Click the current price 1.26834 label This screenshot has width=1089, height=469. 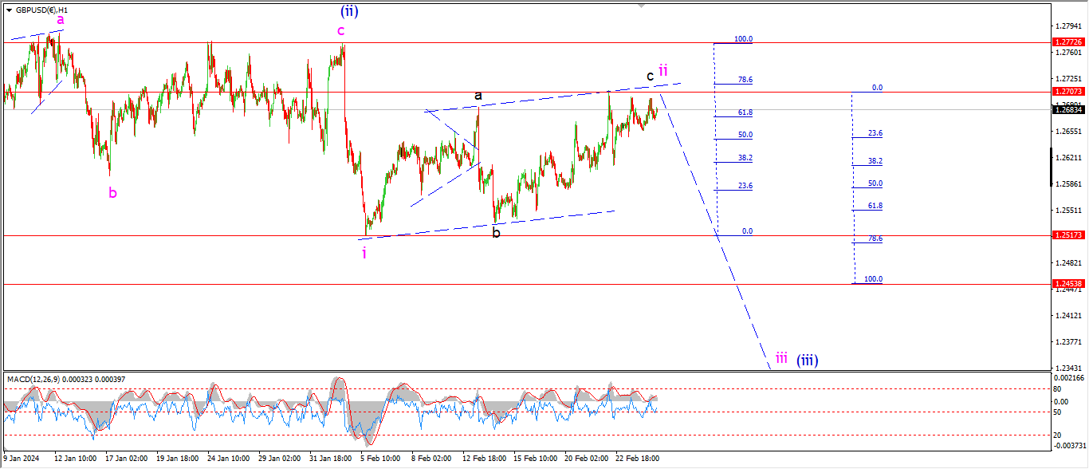click(x=1068, y=110)
